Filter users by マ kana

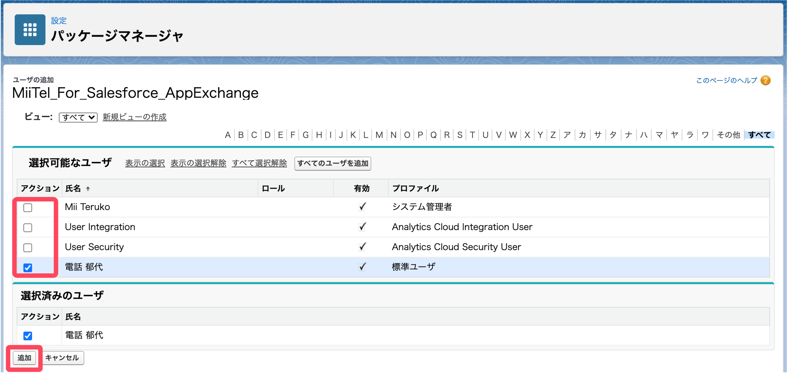click(659, 135)
